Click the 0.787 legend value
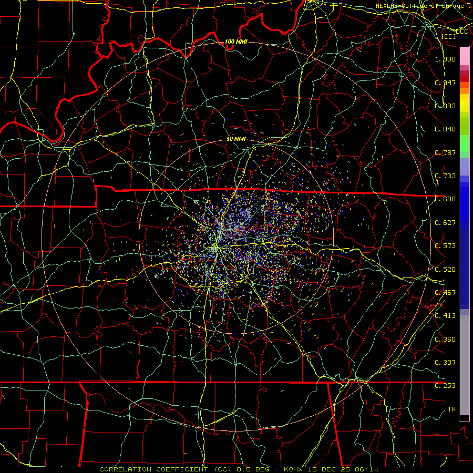 tap(445, 152)
